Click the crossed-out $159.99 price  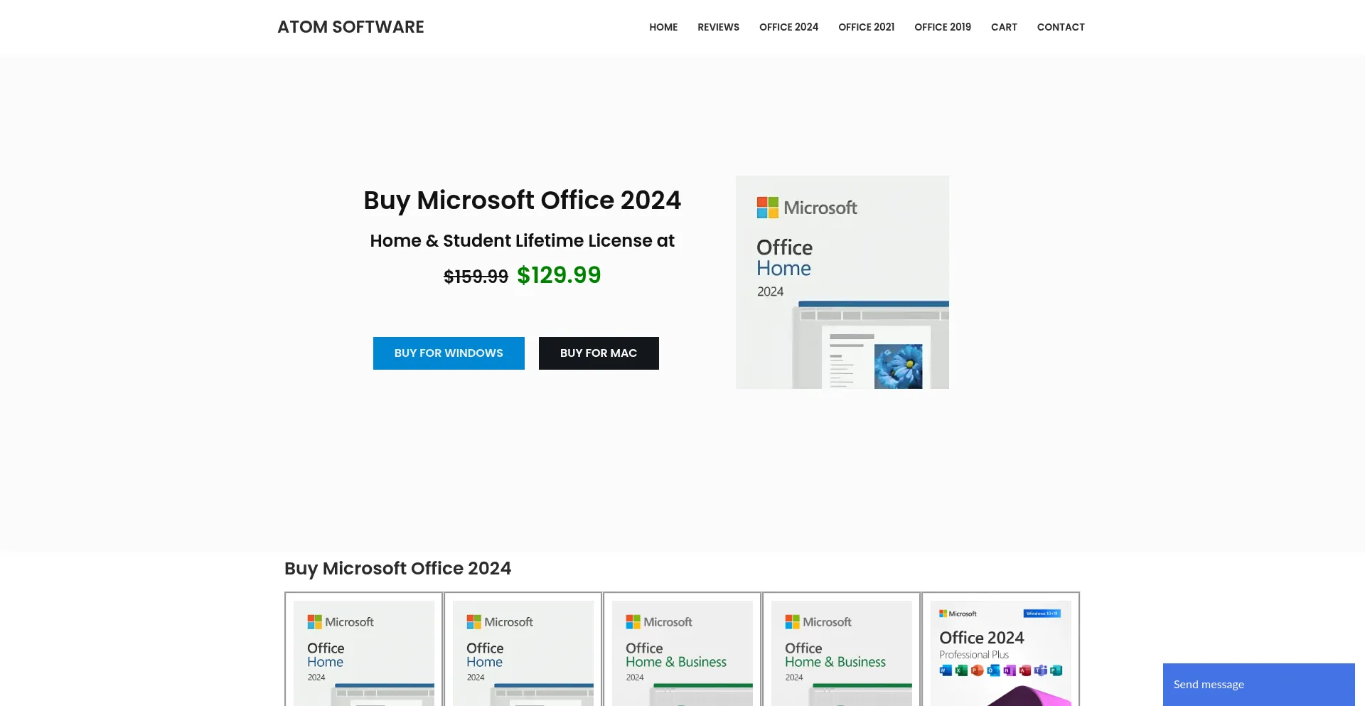(476, 277)
